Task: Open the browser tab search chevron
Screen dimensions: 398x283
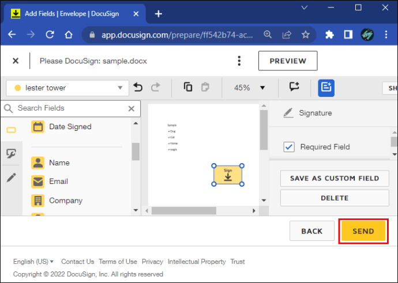Action: click(x=305, y=7)
